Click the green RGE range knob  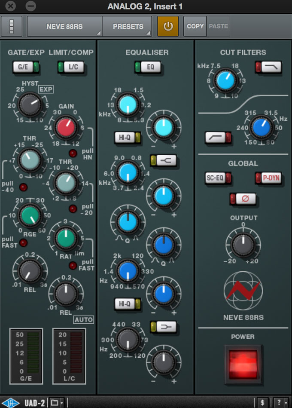[30, 216]
